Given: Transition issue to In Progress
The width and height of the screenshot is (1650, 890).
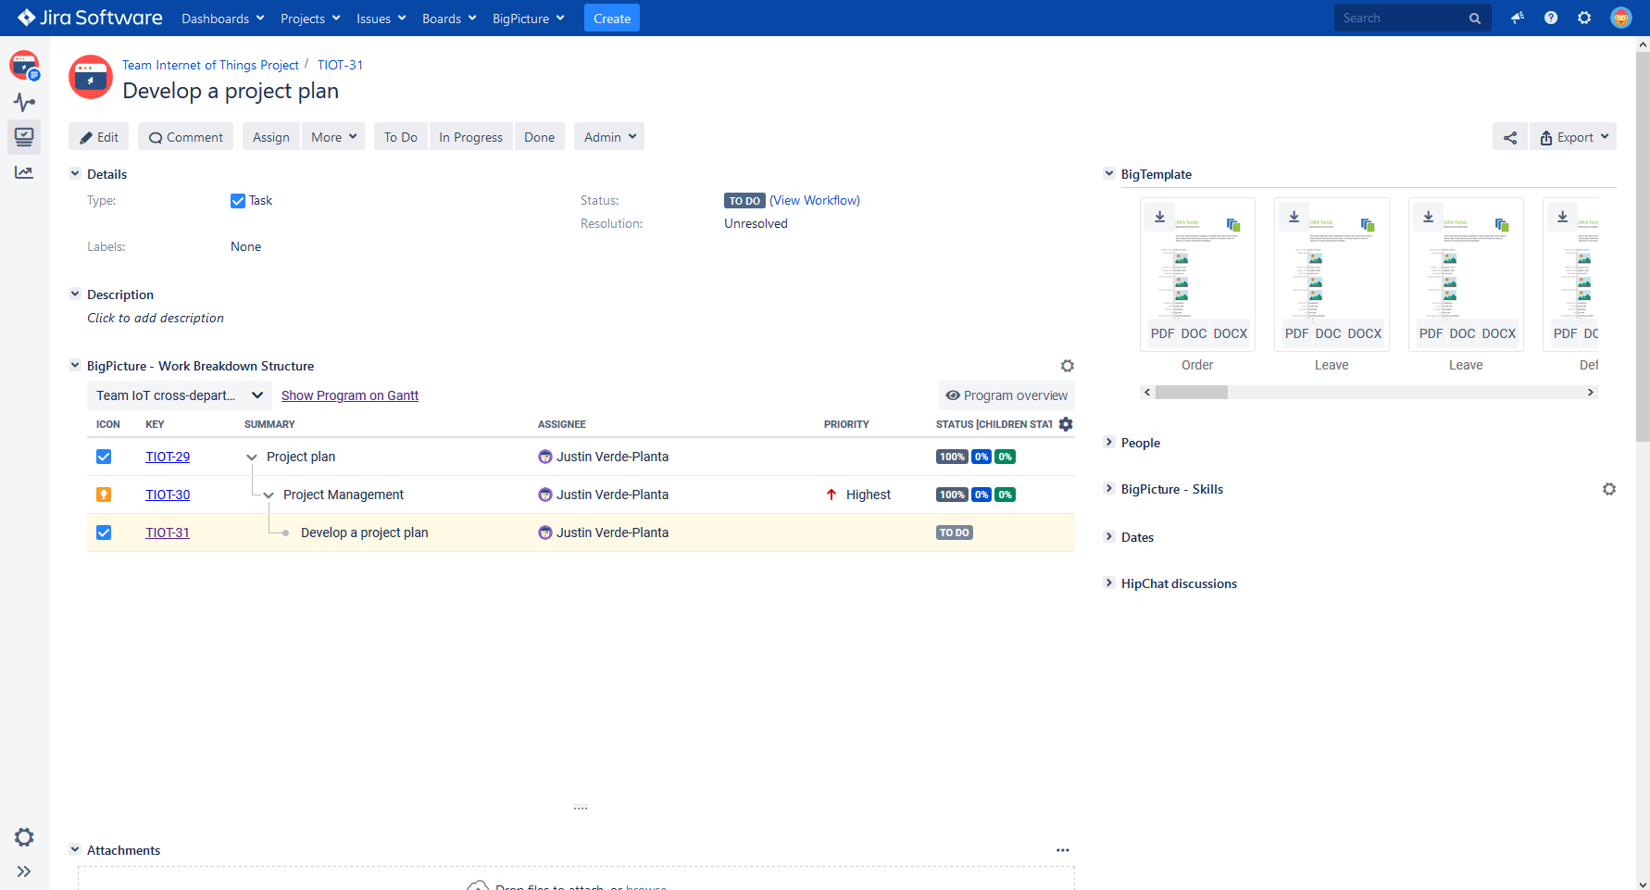Looking at the screenshot, I should click(x=470, y=137).
